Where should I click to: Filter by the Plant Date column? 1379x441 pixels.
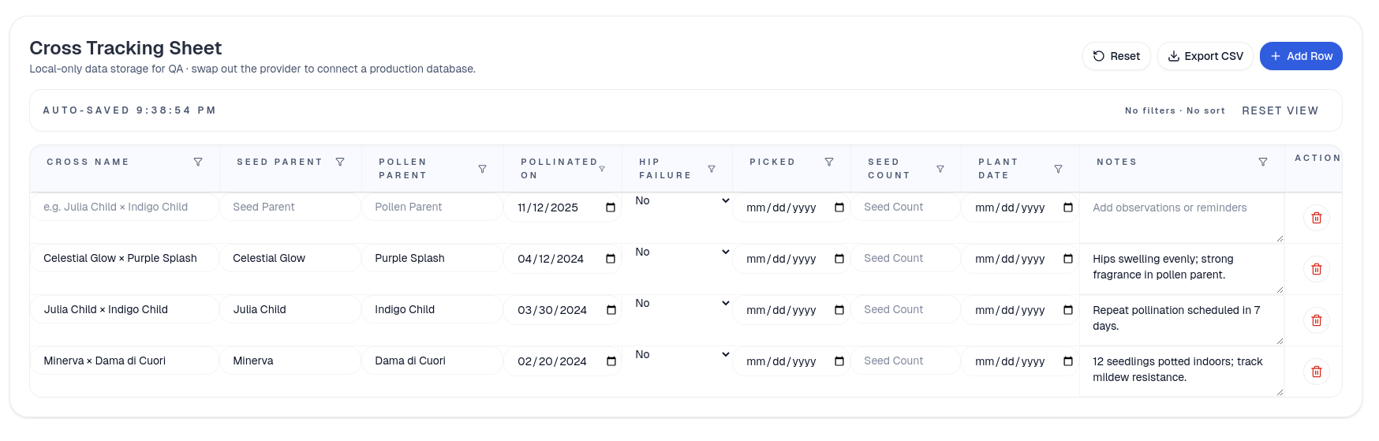coord(1058,169)
